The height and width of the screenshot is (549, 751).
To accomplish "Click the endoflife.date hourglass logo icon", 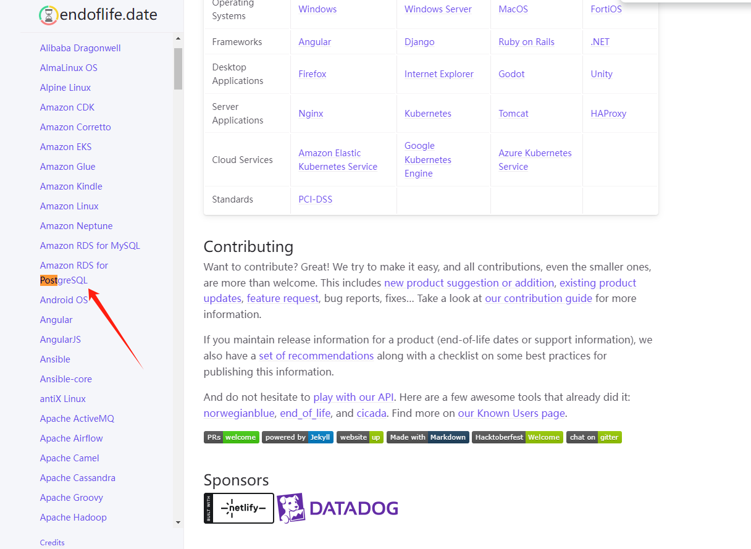I will pyautogui.click(x=48, y=15).
